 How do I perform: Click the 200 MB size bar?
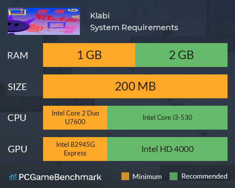point(135,86)
